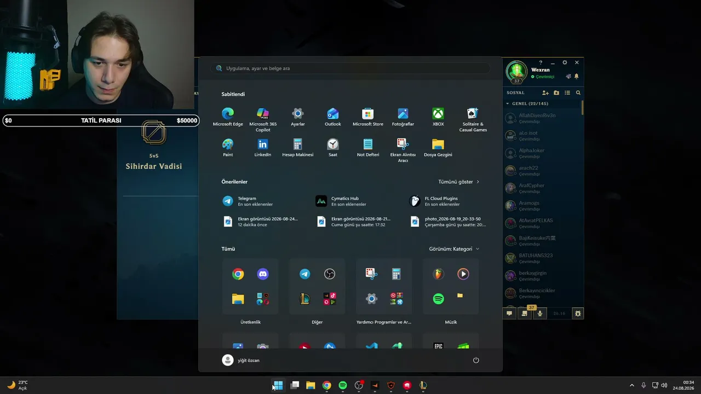This screenshot has height=394, width=701.
Task: Open Task View on the taskbar
Action: click(295, 385)
